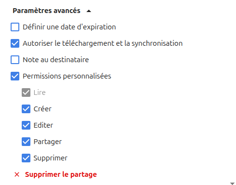The width and height of the screenshot is (236, 185).
Task: Click the scrollbar down arrow at bottom corner
Action: pyautogui.click(x=232, y=184)
